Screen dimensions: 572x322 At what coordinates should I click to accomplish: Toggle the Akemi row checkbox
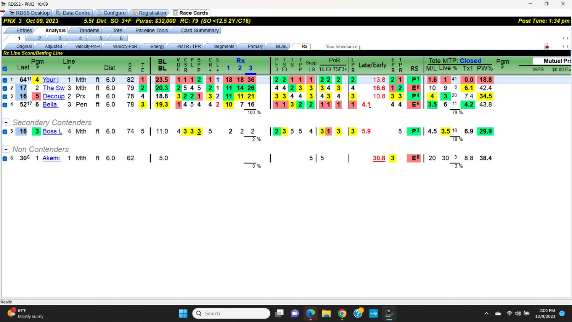[5, 158]
